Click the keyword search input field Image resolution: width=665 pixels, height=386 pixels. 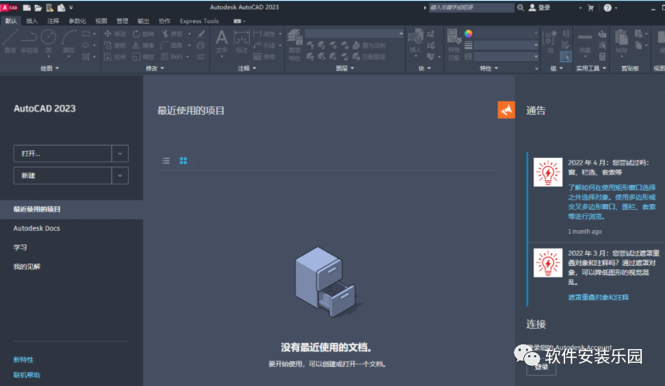tap(471, 8)
